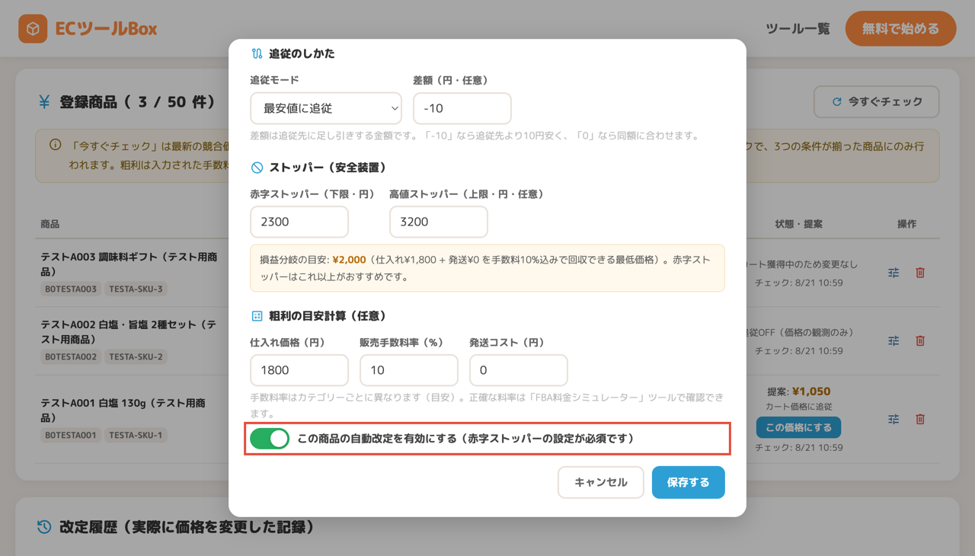Click the TESTA-SKU-3 SKU tag

pyautogui.click(x=136, y=289)
